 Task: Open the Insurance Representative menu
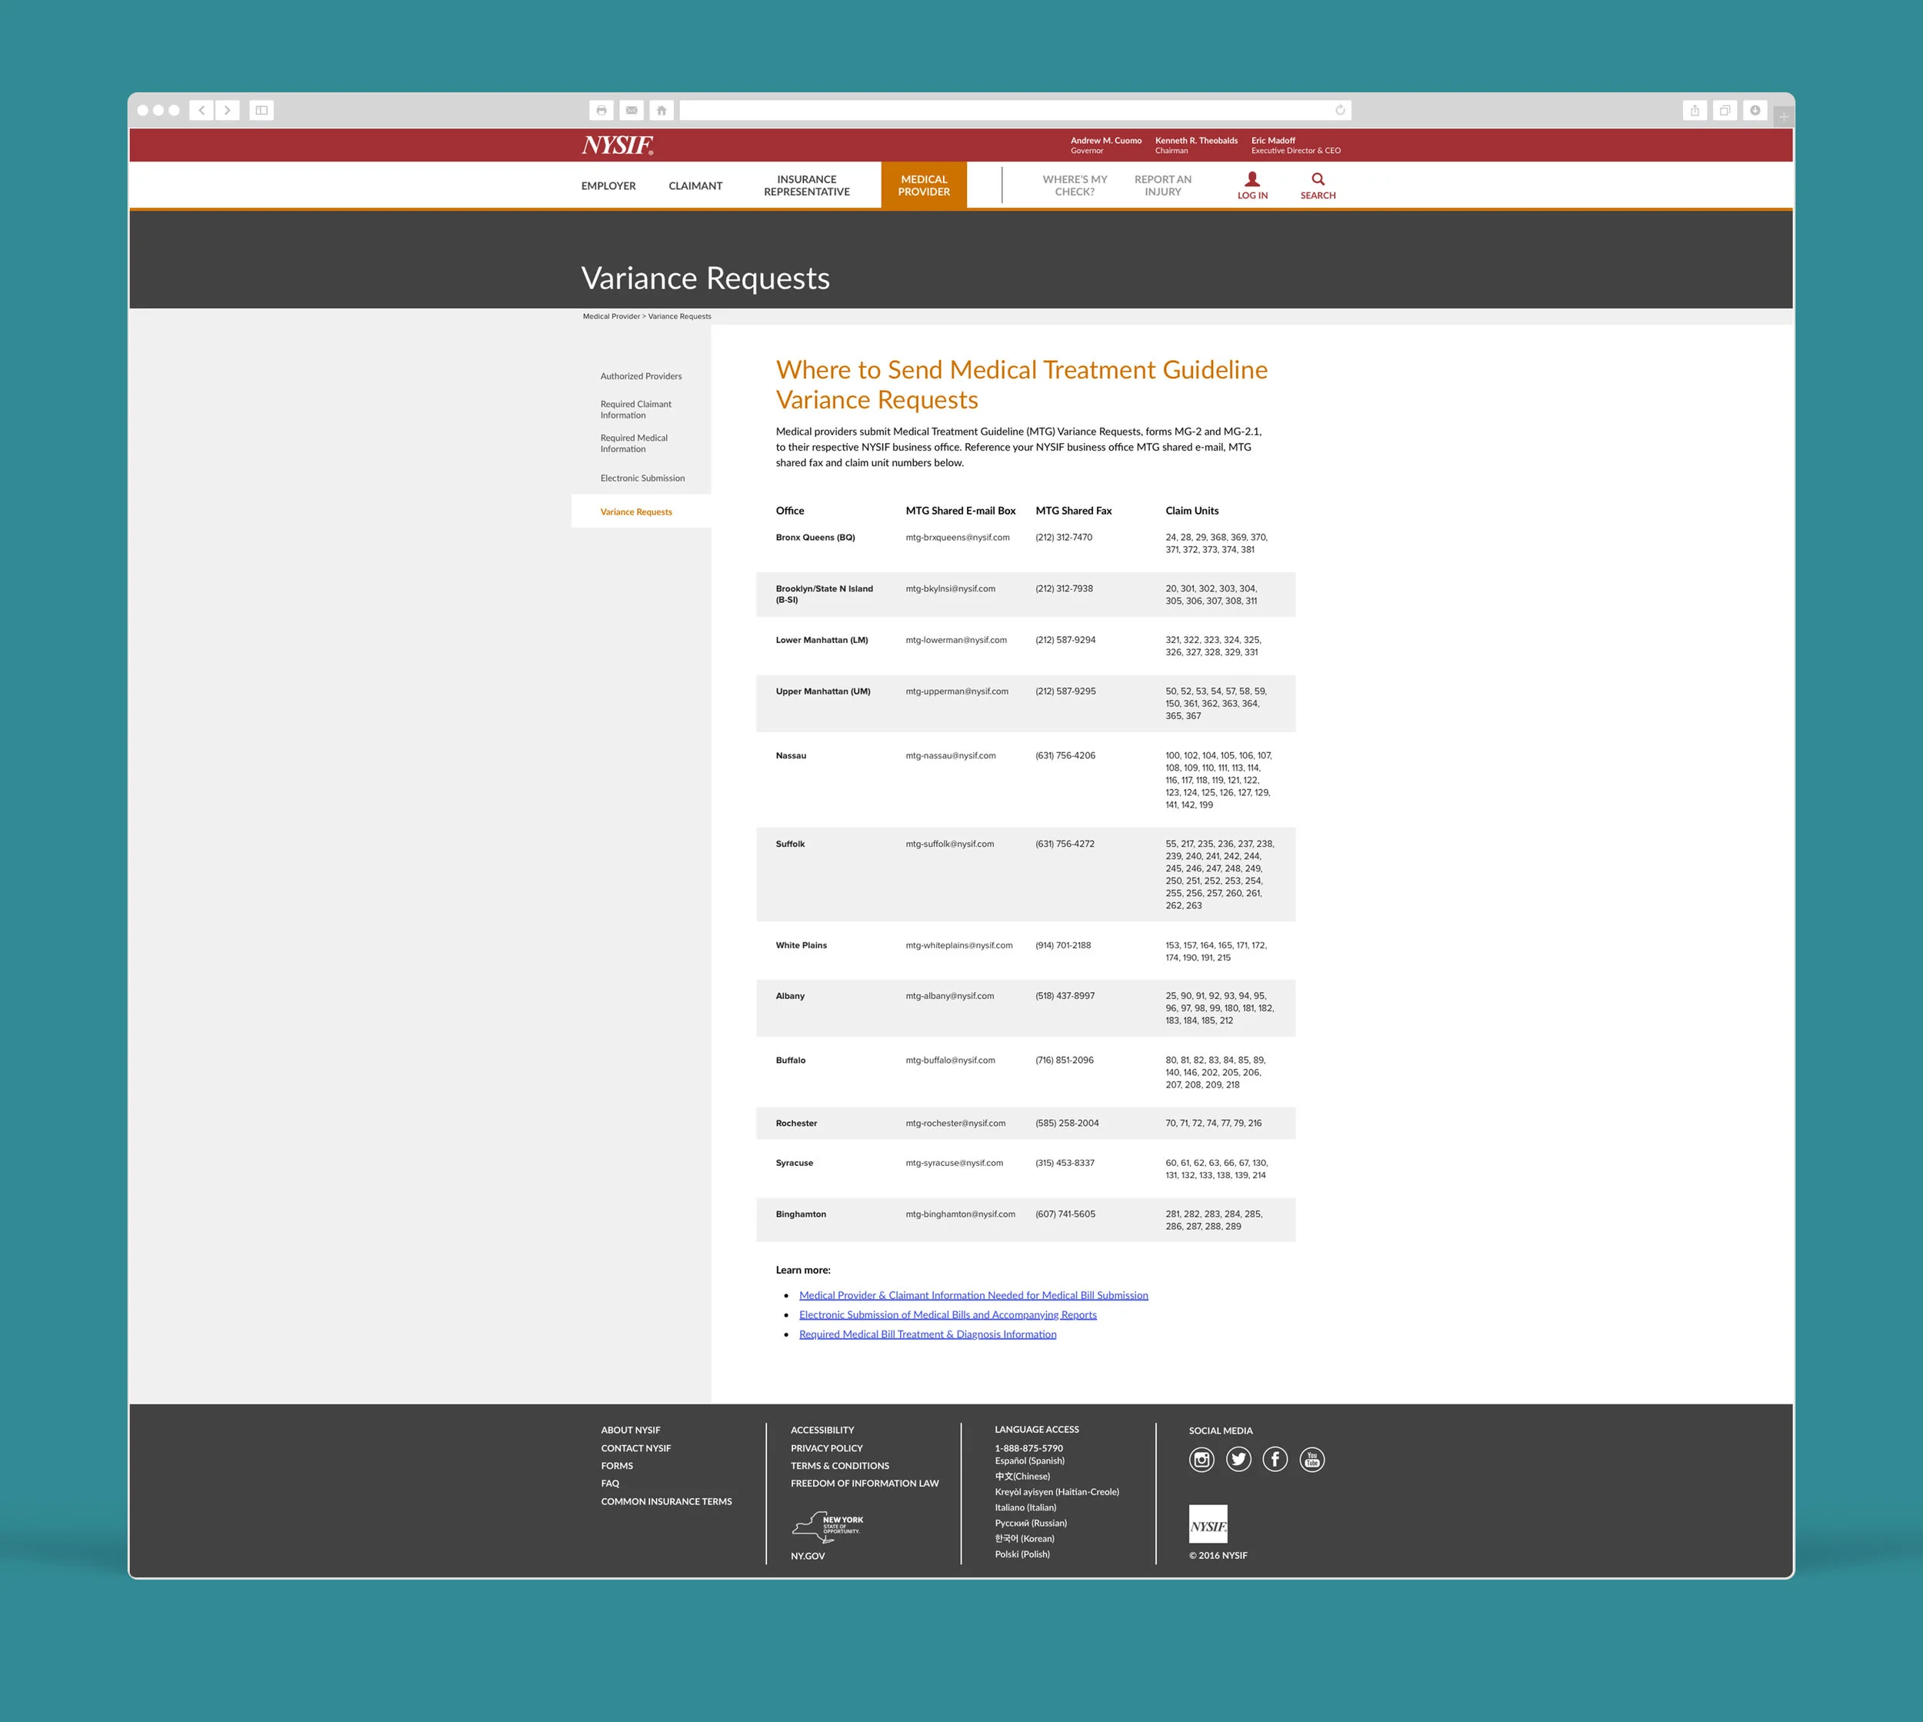(807, 185)
